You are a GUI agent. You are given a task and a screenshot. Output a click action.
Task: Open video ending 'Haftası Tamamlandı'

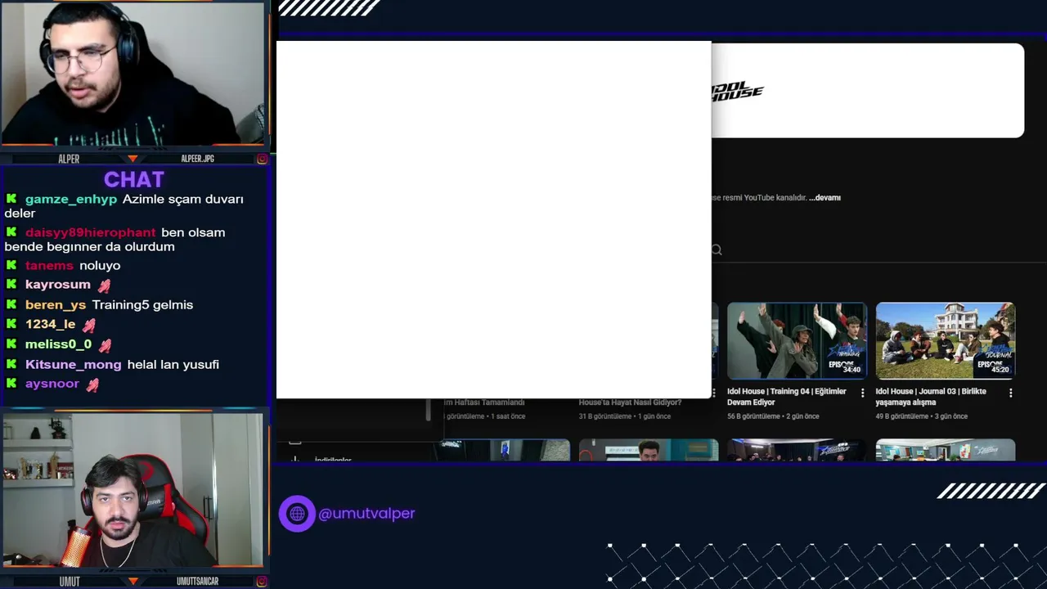click(484, 402)
